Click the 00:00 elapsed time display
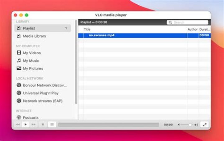 168,125
